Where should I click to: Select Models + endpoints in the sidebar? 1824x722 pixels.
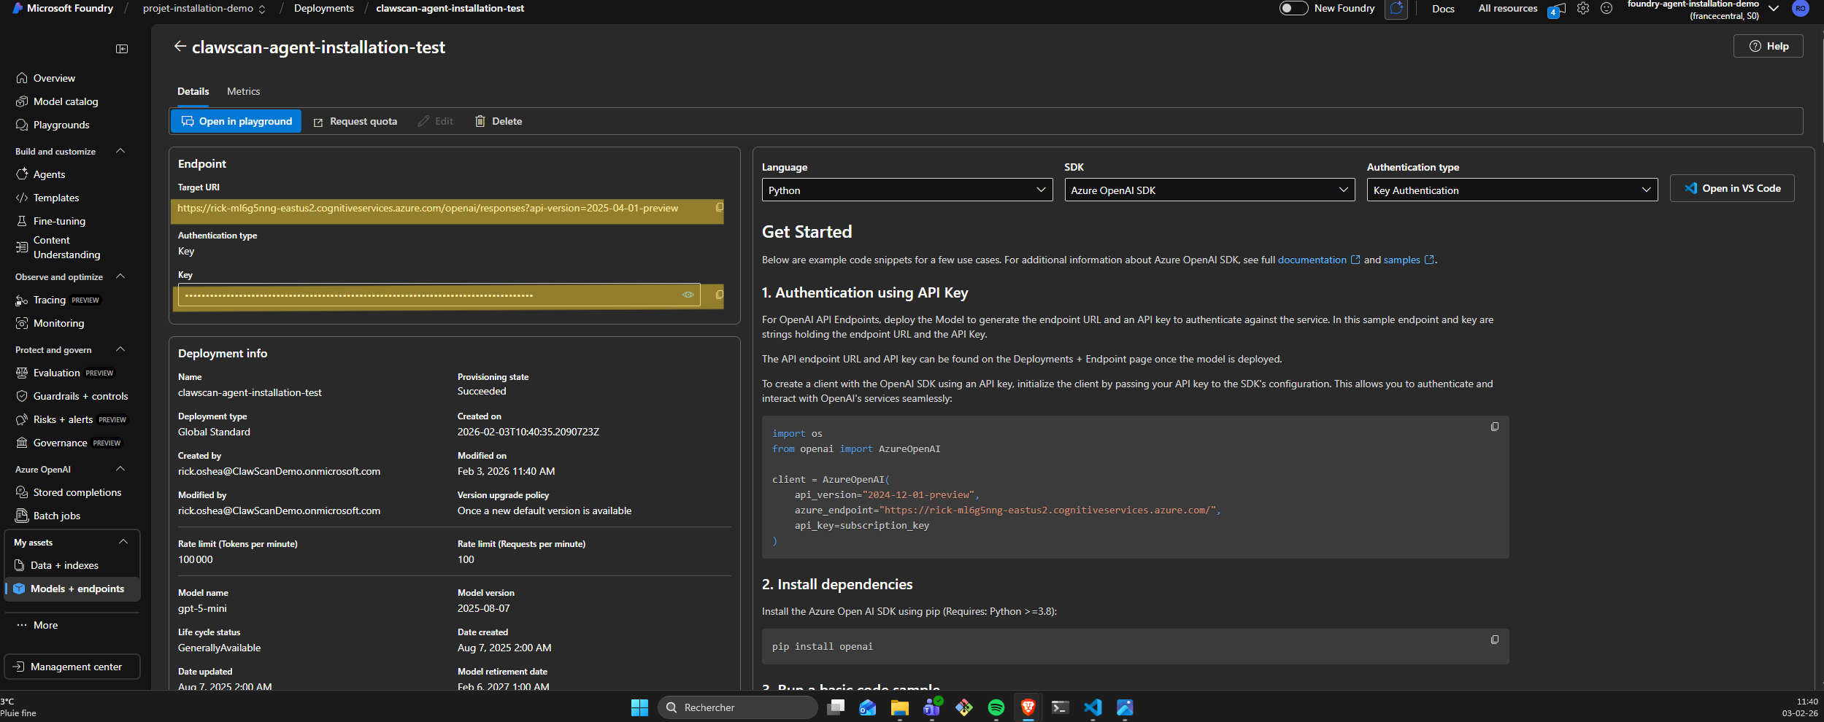coord(72,589)
